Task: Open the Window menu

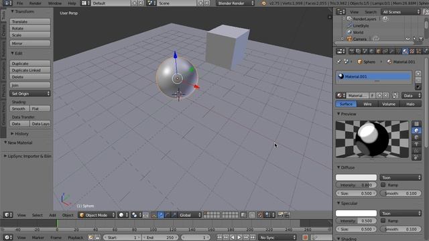Action: (x=55, y=3)
